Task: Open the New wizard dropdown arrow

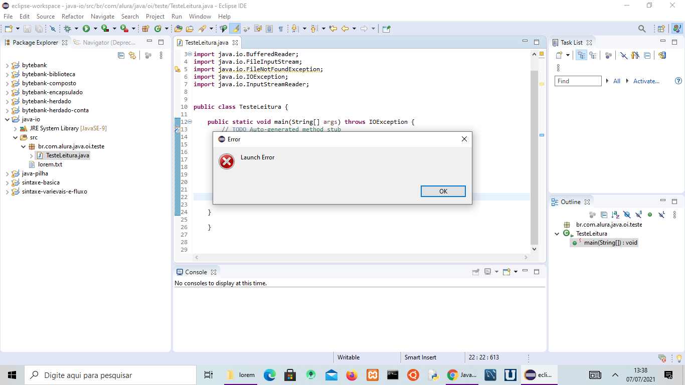Action: click(x=18, y=29)
